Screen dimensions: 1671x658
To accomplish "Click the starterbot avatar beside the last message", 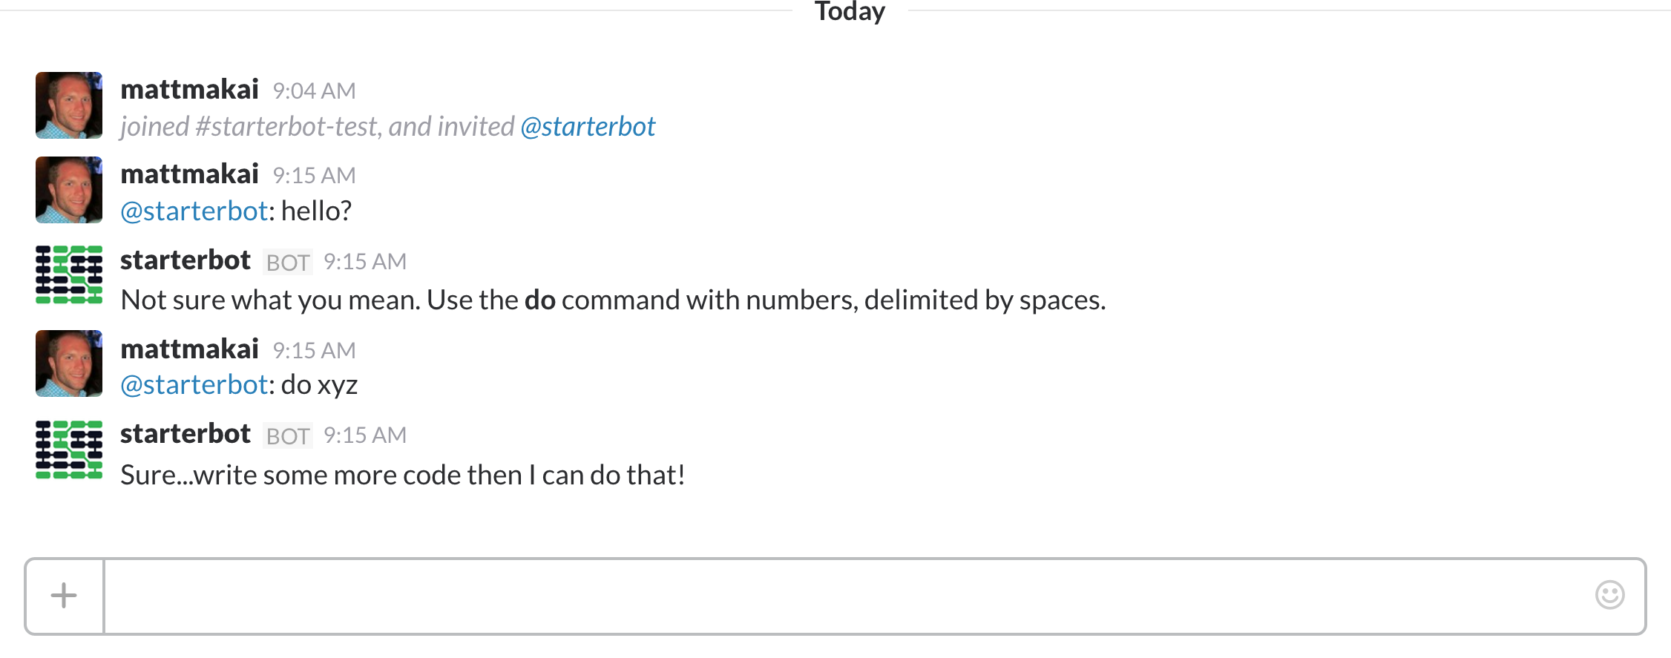I will tap(68, 450).
